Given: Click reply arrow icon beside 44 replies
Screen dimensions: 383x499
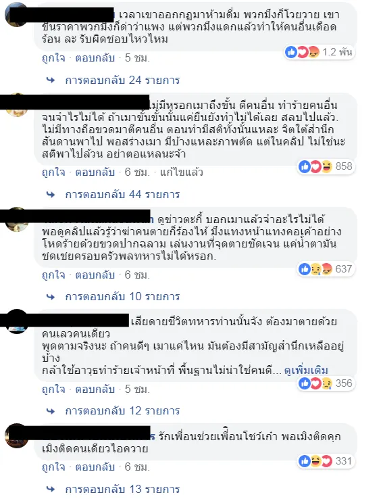Looking at the screenshot, I should coord(51,195).
